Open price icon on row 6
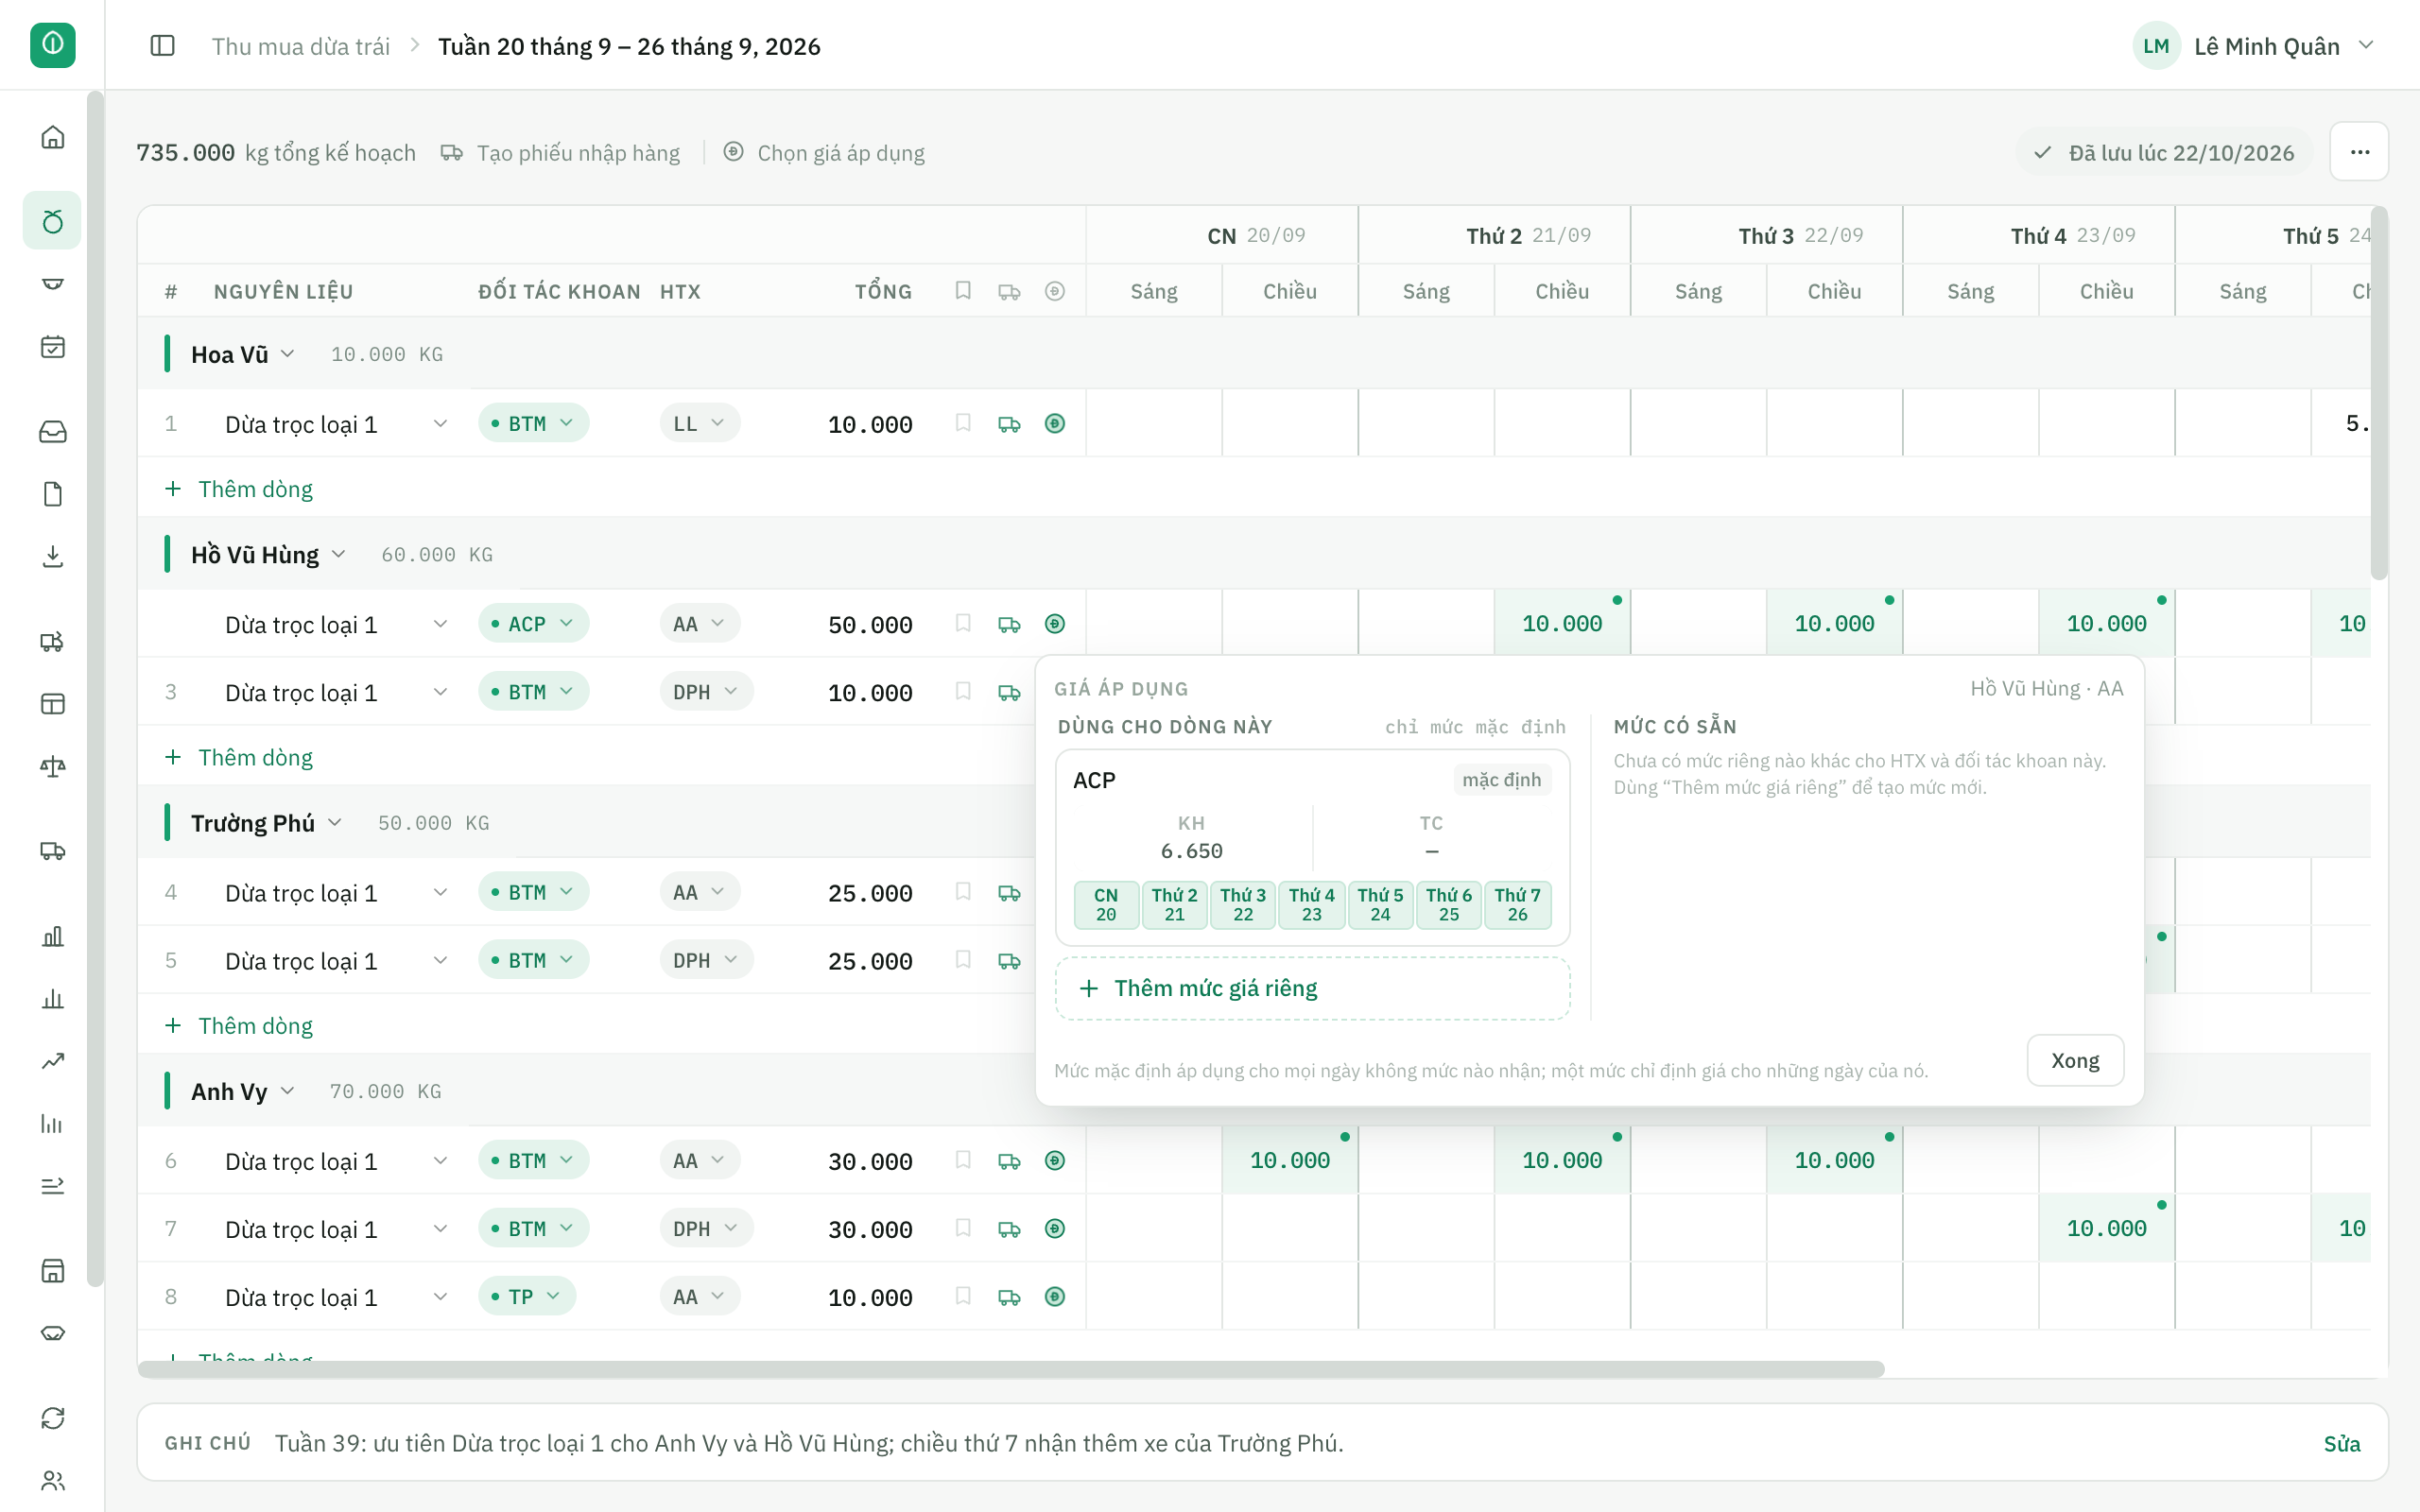This screenshot has height=1512, width=2420. pyautogui.click(x=1054, y=1161)
